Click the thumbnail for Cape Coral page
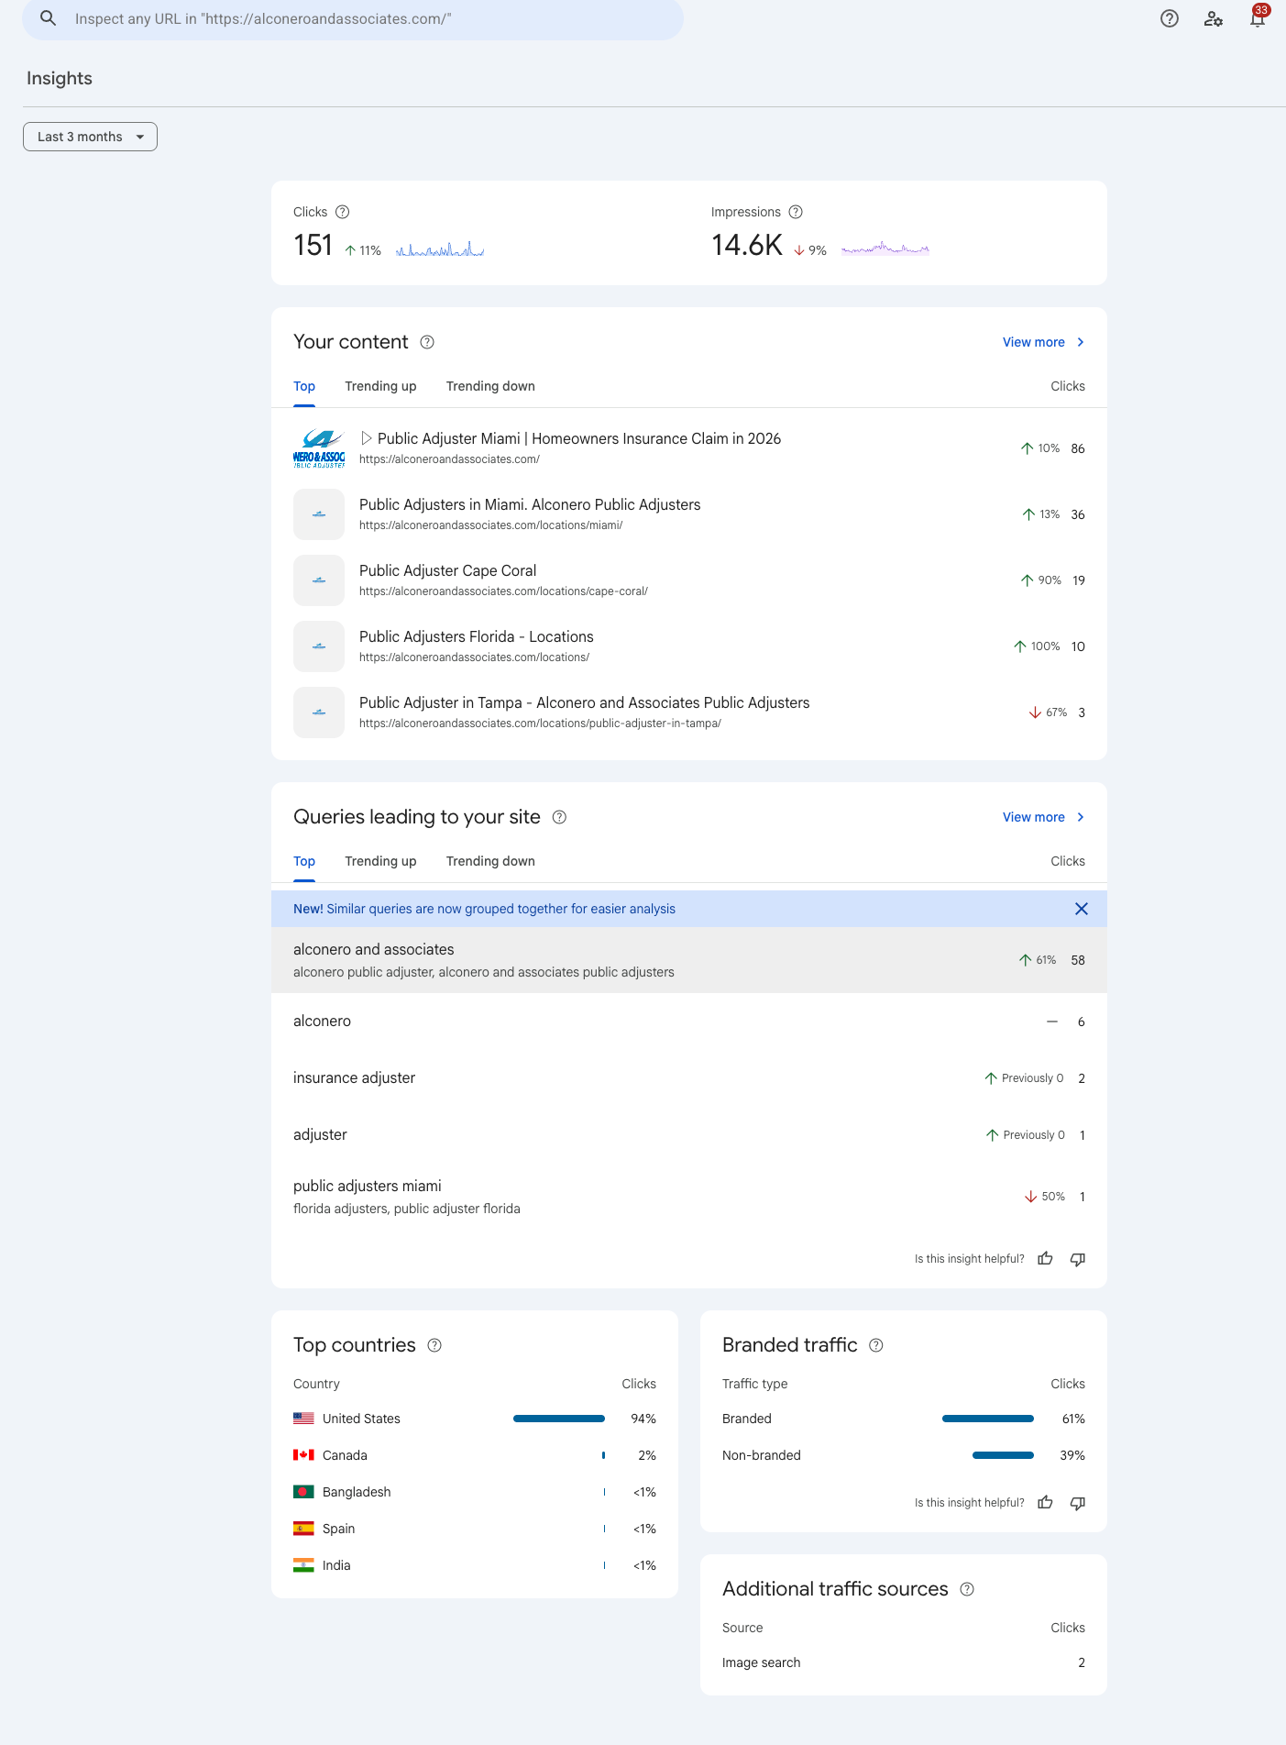The width and height of the screenshot is (1286, 1745). point(319,580)
